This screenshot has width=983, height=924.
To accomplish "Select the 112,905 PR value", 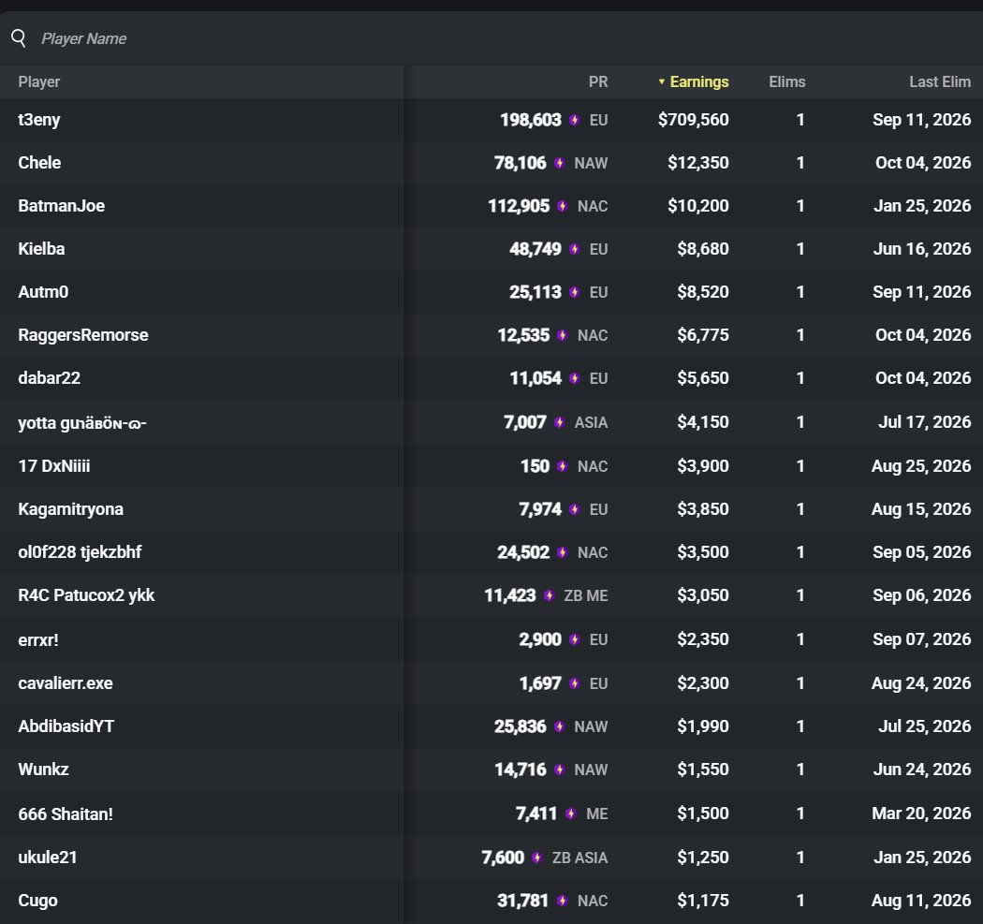I will [x=519, y=206].
